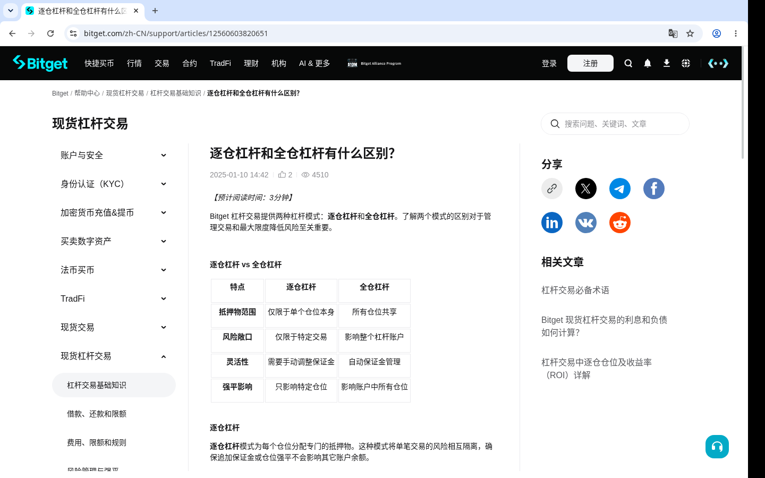Click the copy link share icon
Screen dimensions: 765x478
pos(552,189)
